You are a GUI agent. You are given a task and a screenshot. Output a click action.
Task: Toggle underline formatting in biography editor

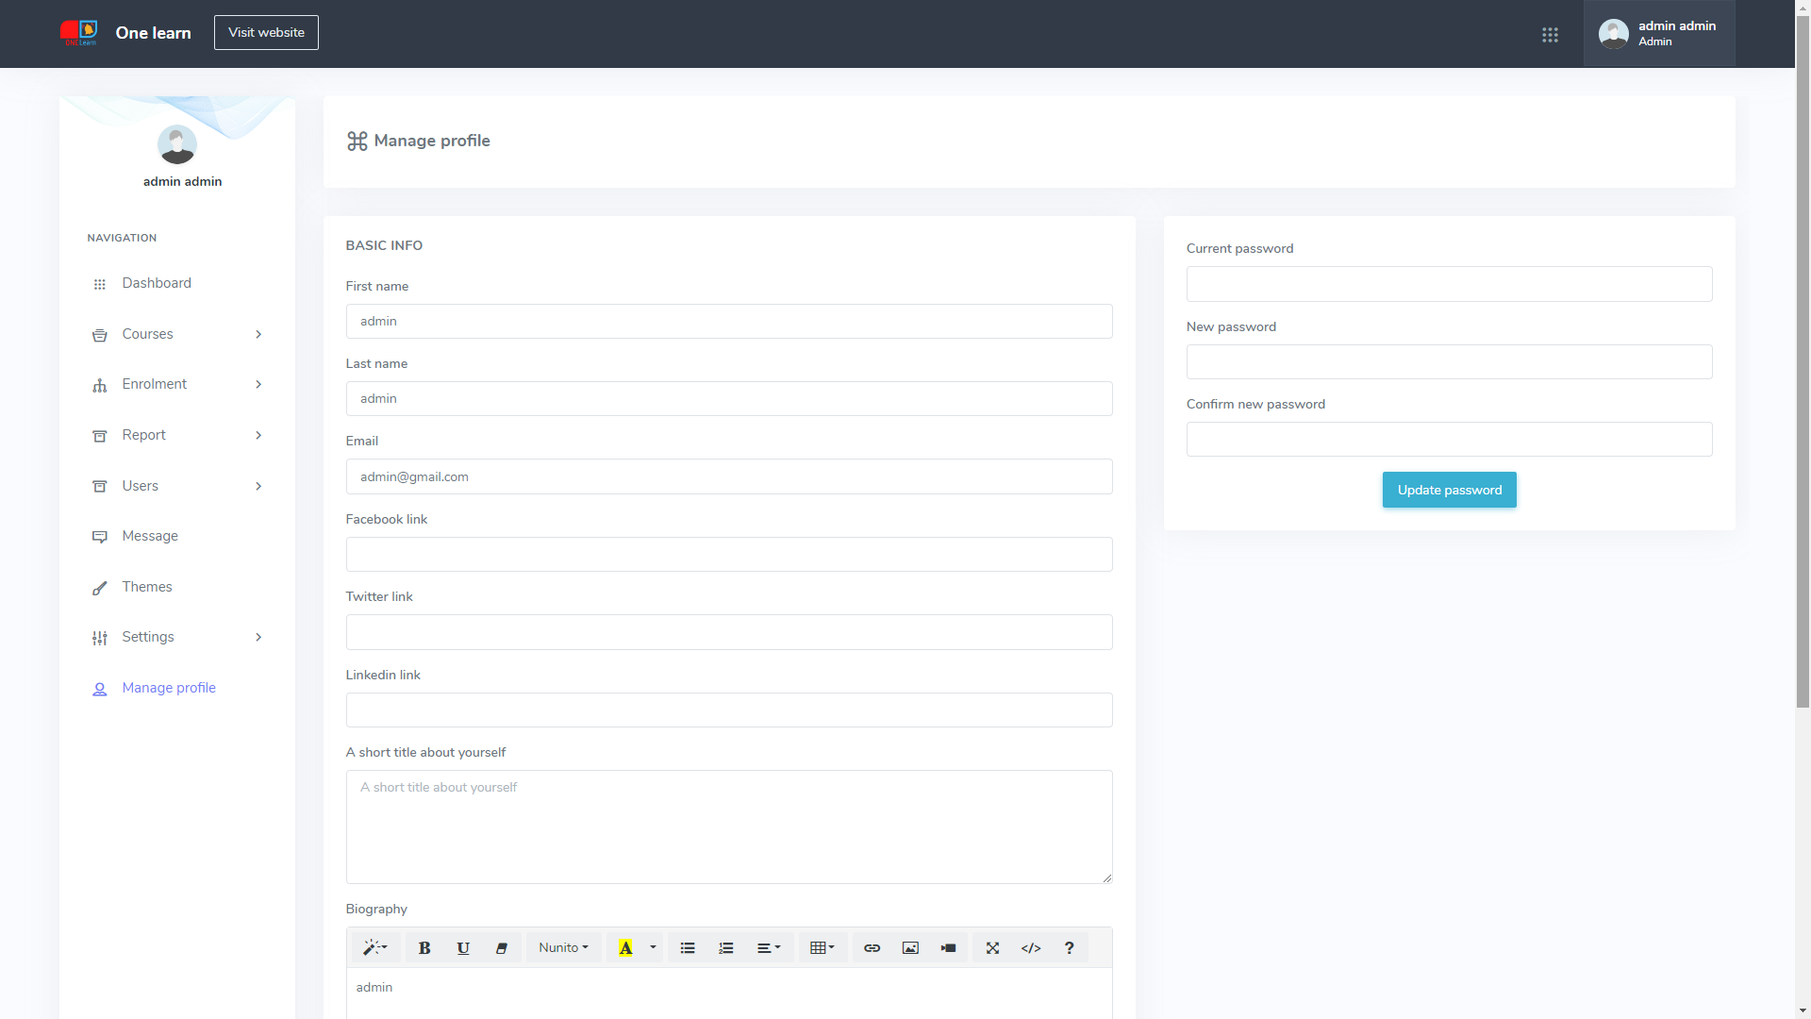(x=463, y=948)
